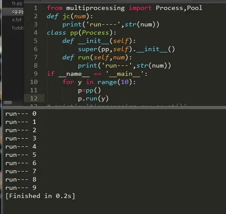Open e.txt from the sidebar
The image size is (226, 214).
17,19
